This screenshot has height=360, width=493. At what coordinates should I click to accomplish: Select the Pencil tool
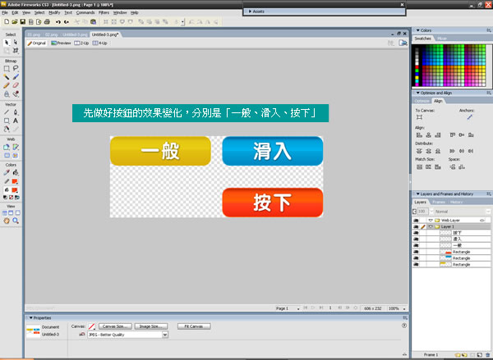(7, 85)
